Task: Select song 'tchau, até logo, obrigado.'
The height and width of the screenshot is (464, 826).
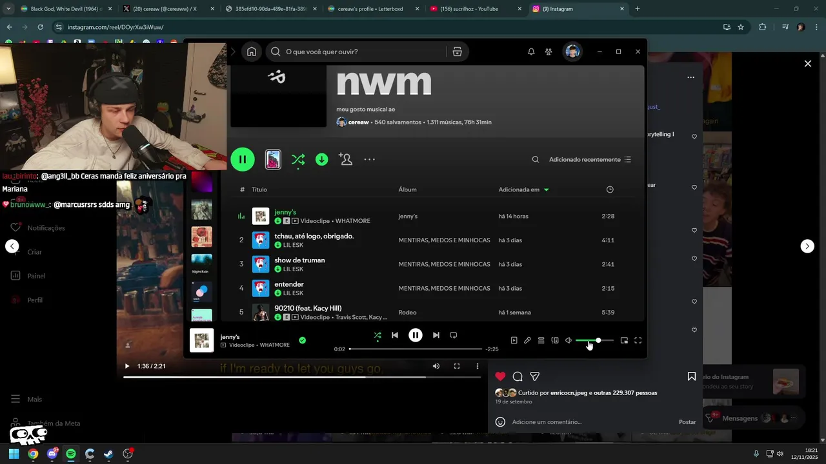Action: point(314,236)
